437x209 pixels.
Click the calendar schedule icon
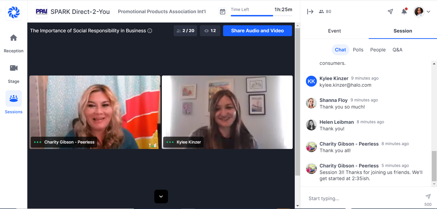point(222,12)
